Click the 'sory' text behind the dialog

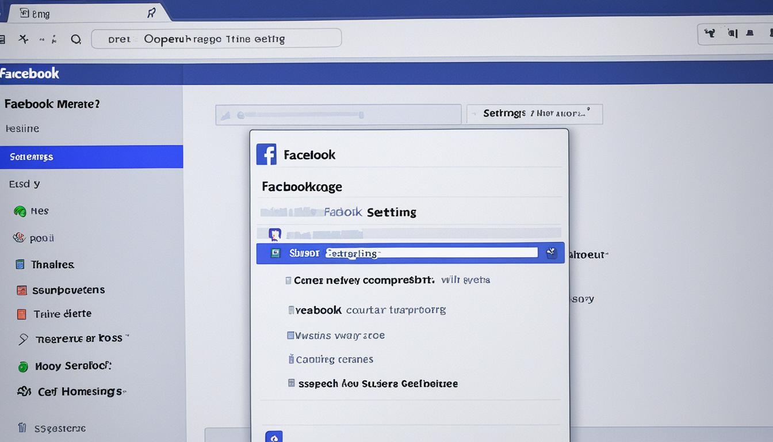[x=582, y=299]
